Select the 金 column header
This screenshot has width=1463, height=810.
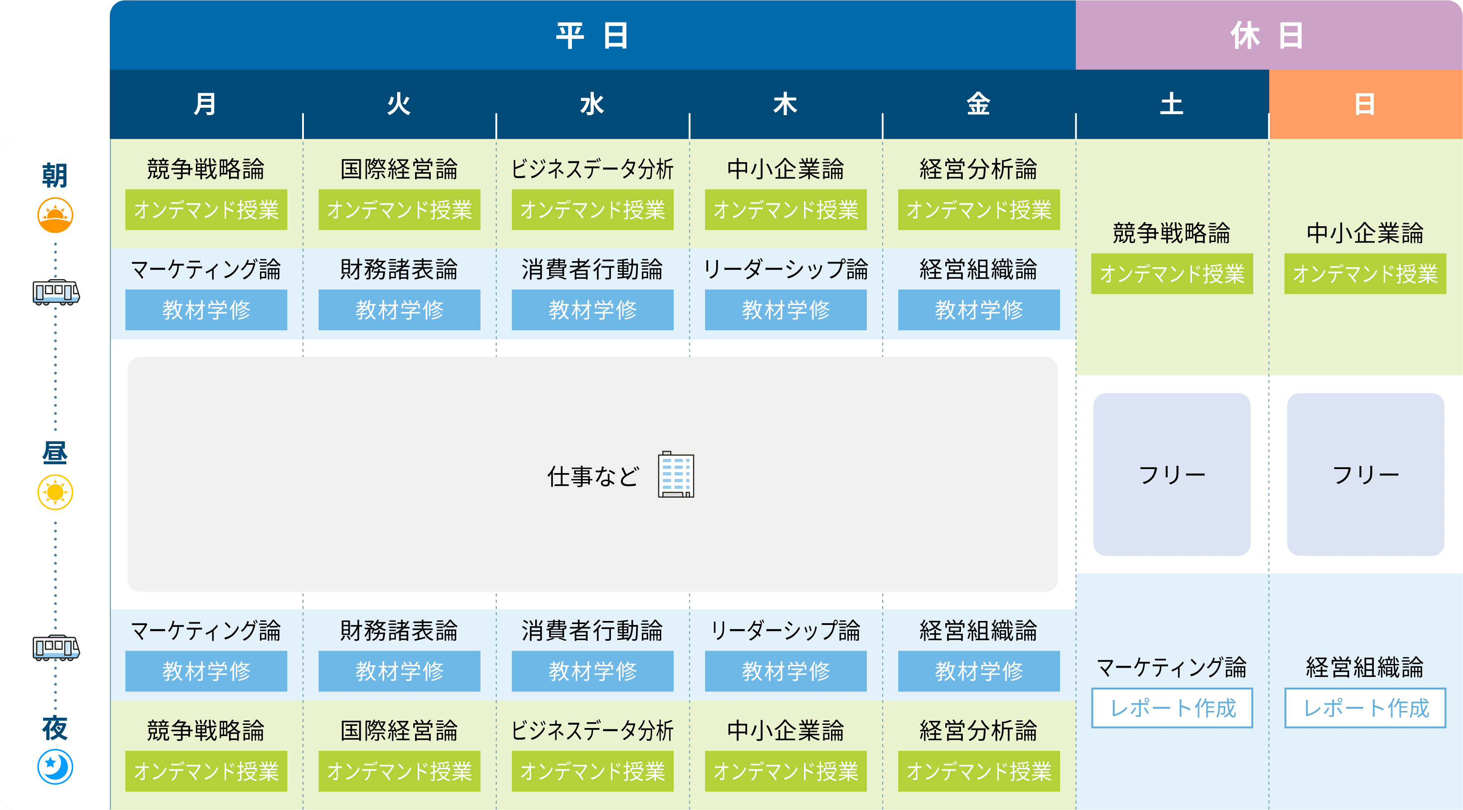click(978, 104)
